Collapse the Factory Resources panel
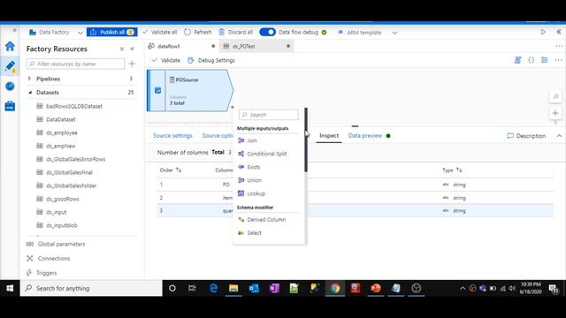Screen dimensions: 566x318 133,49
